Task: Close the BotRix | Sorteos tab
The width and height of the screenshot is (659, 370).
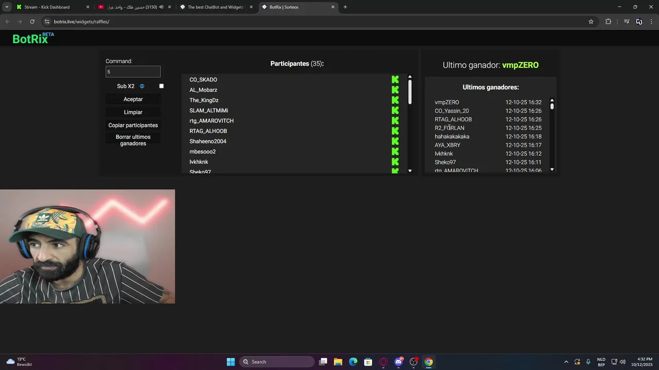Action: [x=333, y=7]
